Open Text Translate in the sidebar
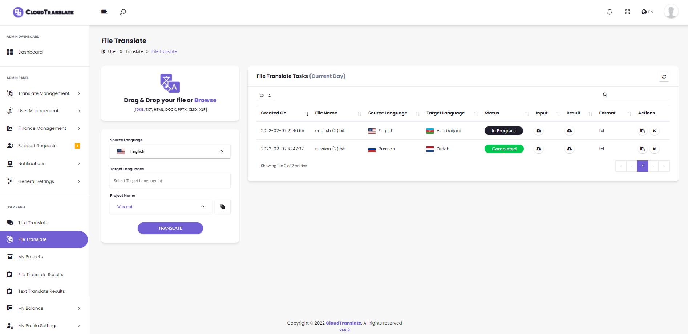The height and width of the screenshot is (334, 688). (x=33, y=223)
